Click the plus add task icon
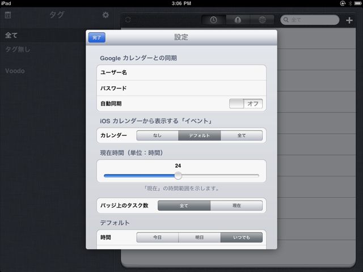The height and width of the screenshot is (272, 363). point(349,20)
